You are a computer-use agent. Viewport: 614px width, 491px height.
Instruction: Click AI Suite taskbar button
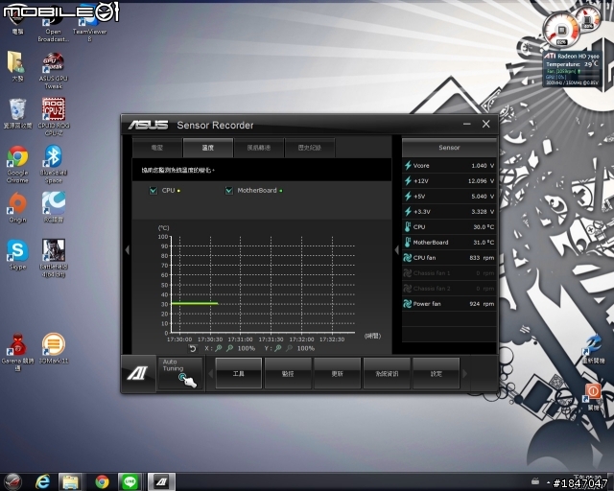pyautogui.click(x=161, y=481)
